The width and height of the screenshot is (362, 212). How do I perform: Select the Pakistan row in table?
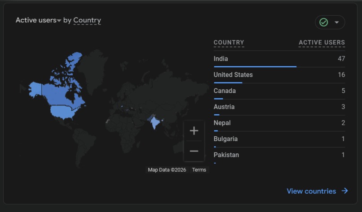[279, 156]
